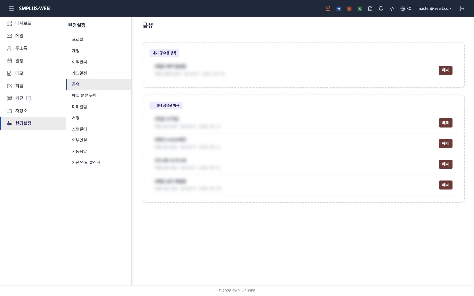
Task: Open the master@freeit.co.kr account menu
Action: coord(435,9)
